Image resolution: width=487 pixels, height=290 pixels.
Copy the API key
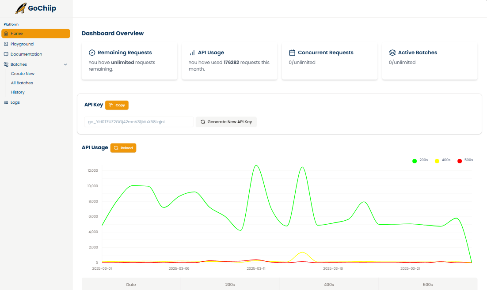pyautogui.click(x=117, y=105)
